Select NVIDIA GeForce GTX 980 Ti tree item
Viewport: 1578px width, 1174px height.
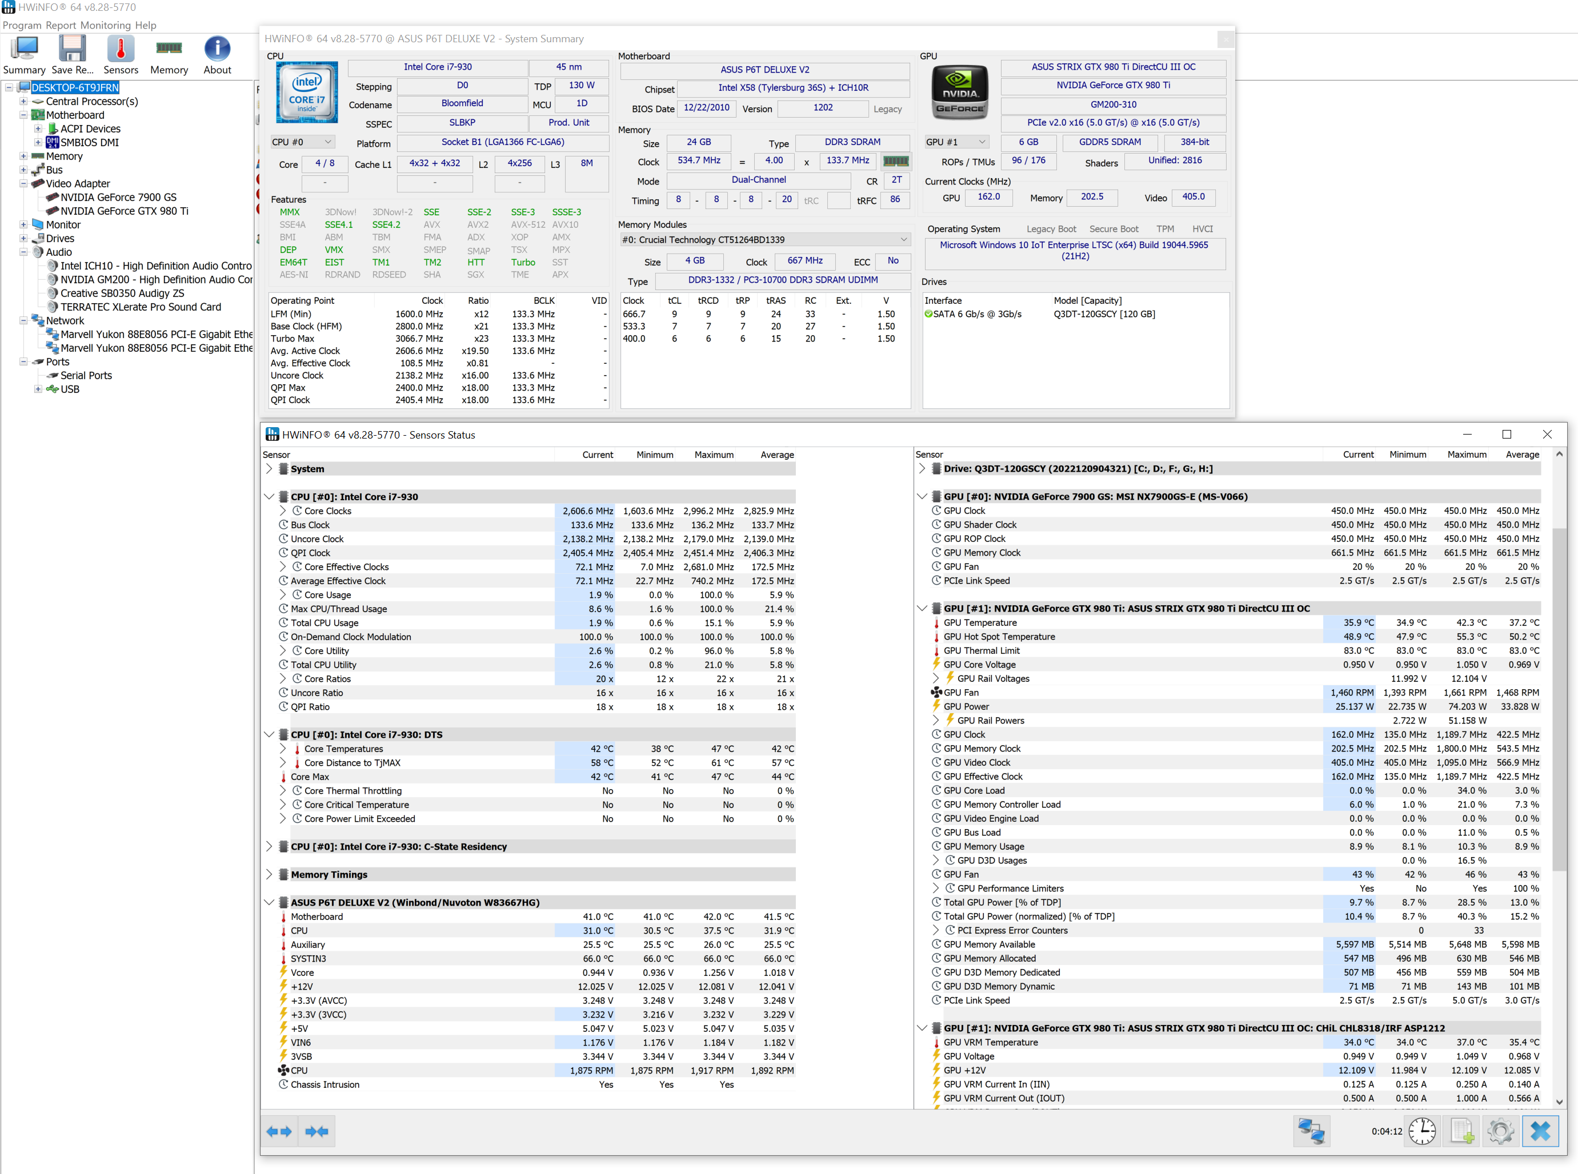(124, 211)
